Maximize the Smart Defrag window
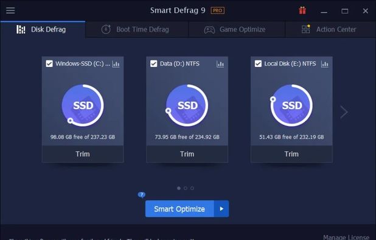376x240 pixels. tap(345, 11)
